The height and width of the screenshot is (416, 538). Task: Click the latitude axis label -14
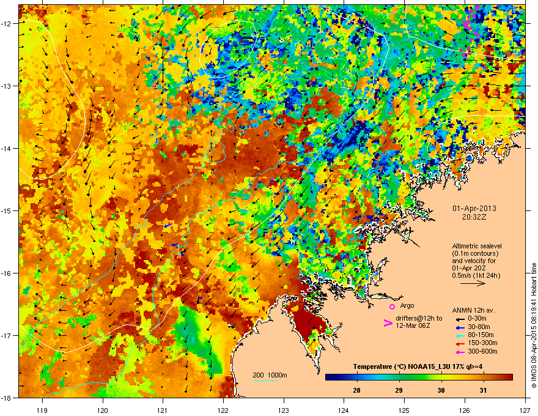point(7,148)
